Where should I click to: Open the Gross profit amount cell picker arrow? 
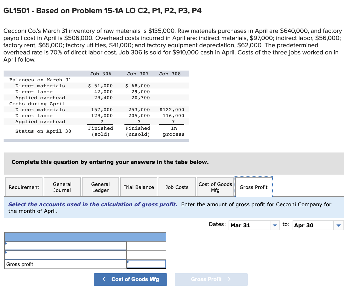pos(128,262)
